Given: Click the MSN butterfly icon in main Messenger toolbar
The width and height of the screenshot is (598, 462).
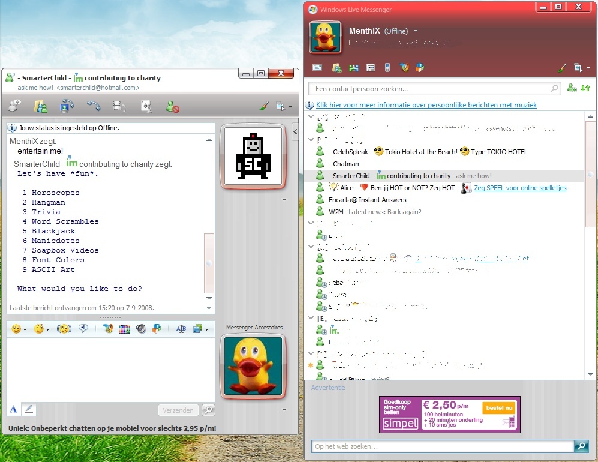Looking at the screenshot, I should point(404,68).
